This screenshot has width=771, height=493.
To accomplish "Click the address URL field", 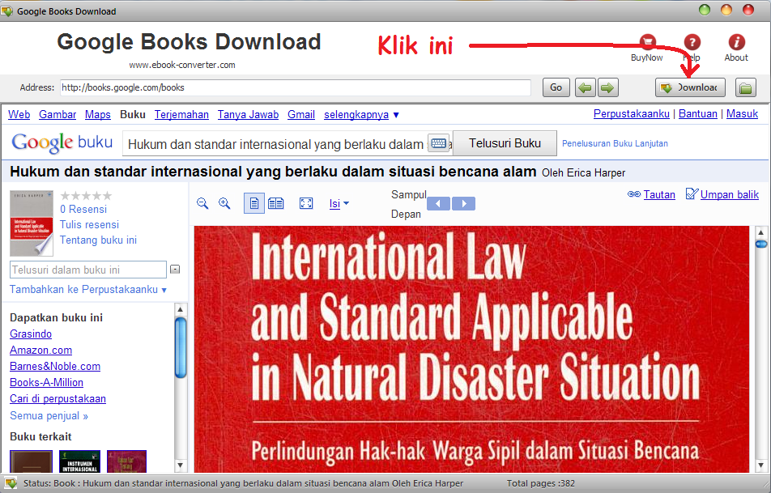I will (296, 87).
